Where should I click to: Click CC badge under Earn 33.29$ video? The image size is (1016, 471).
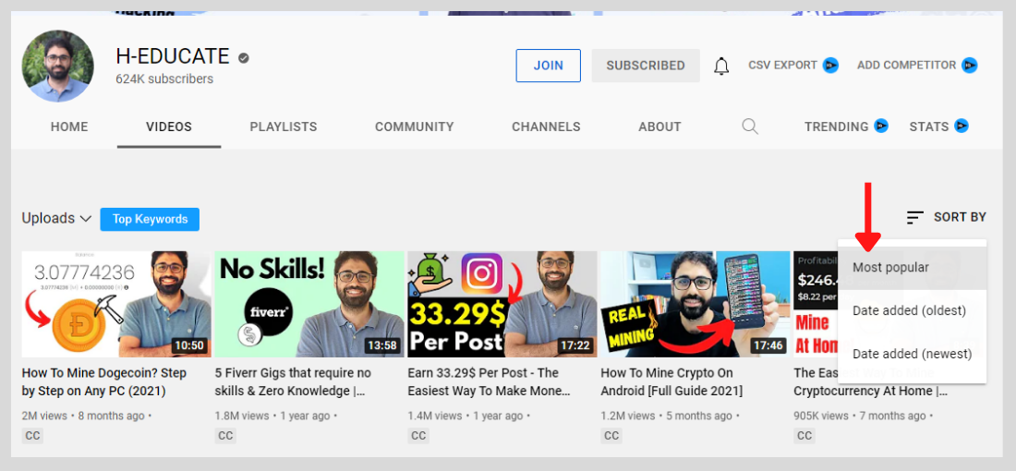[x=418, y=436]
